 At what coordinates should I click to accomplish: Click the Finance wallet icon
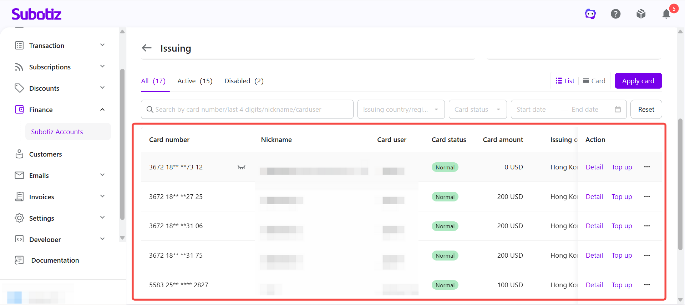pos(19,110)
